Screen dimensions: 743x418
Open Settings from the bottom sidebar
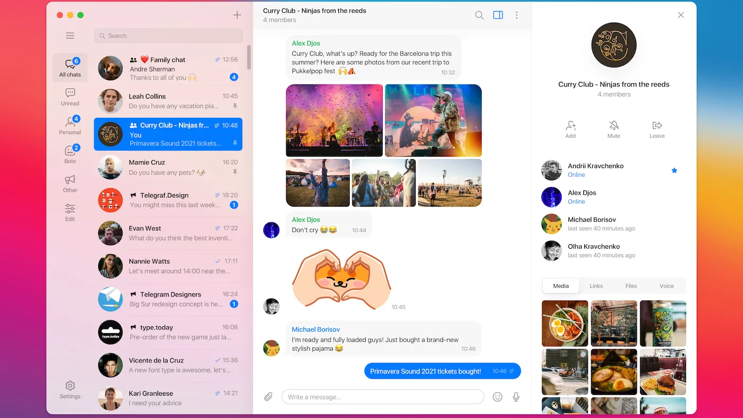tap(70, 390)
